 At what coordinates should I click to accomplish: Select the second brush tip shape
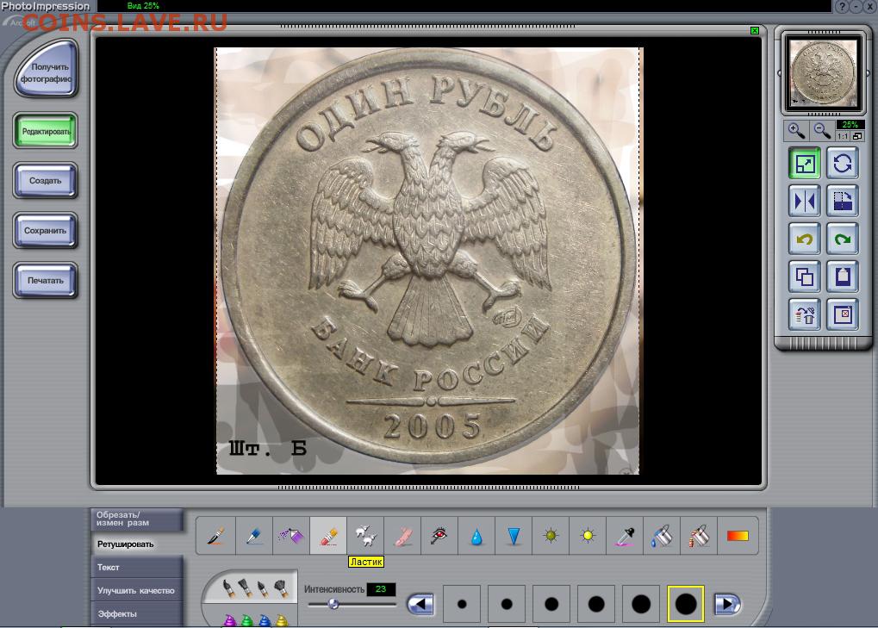[246, 589]
